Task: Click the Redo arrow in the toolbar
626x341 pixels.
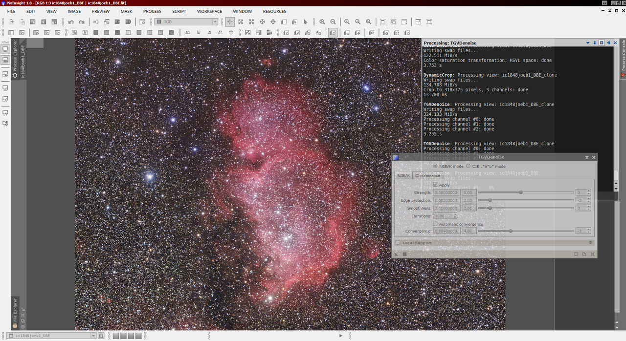Action: click(82, 22)
